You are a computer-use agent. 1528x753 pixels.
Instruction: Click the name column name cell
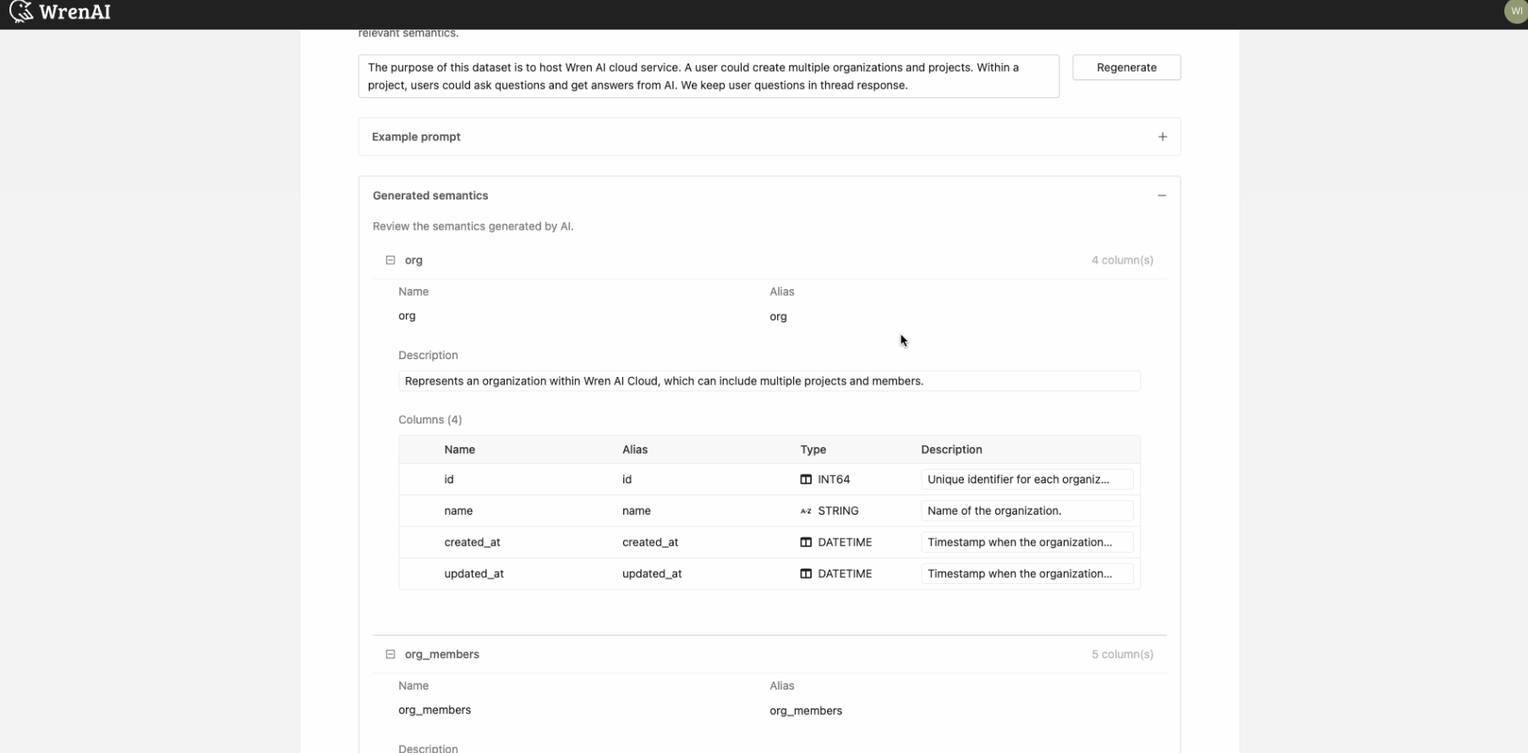(x=458, y=510)
